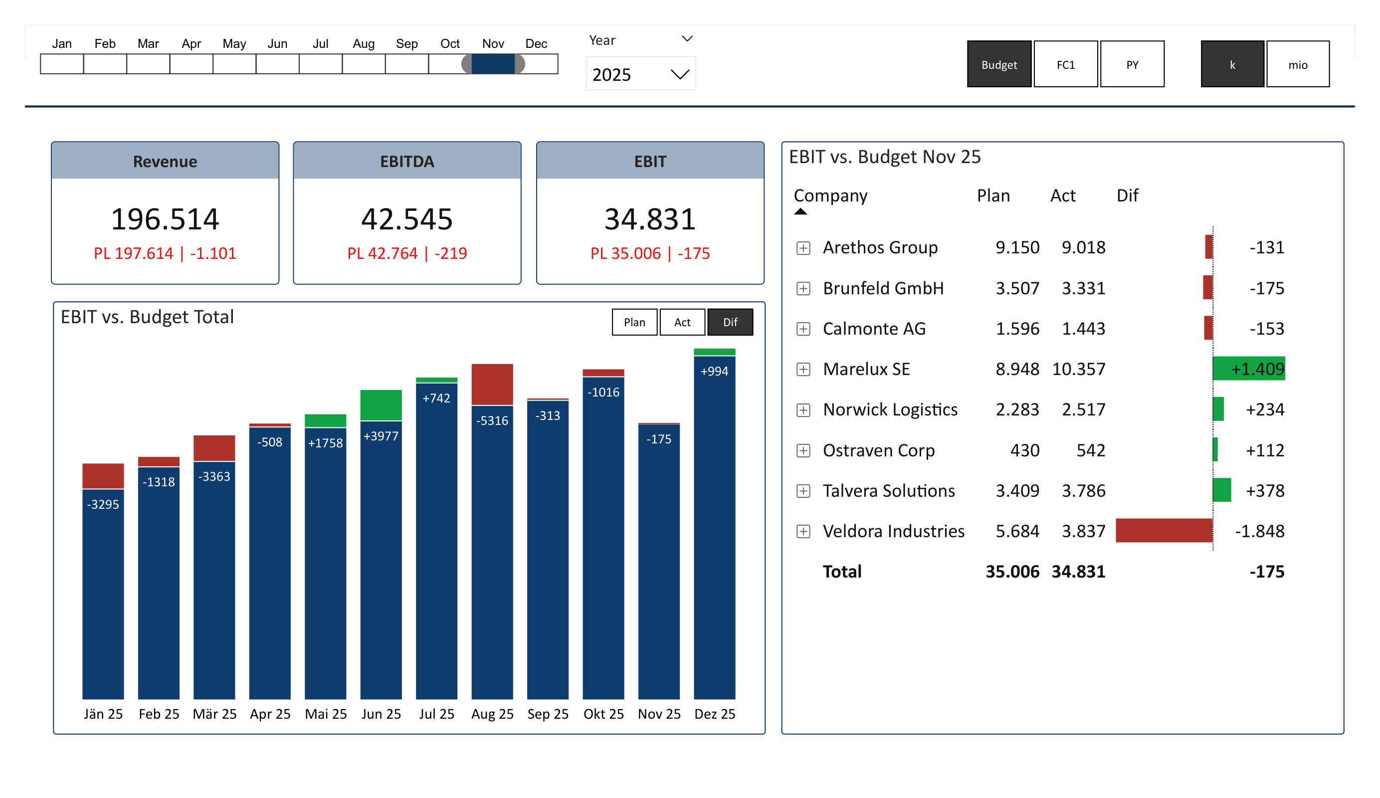Expand the Marelux SE row
The height and width of the screenshot is (798, 1380).
point(803,369)
